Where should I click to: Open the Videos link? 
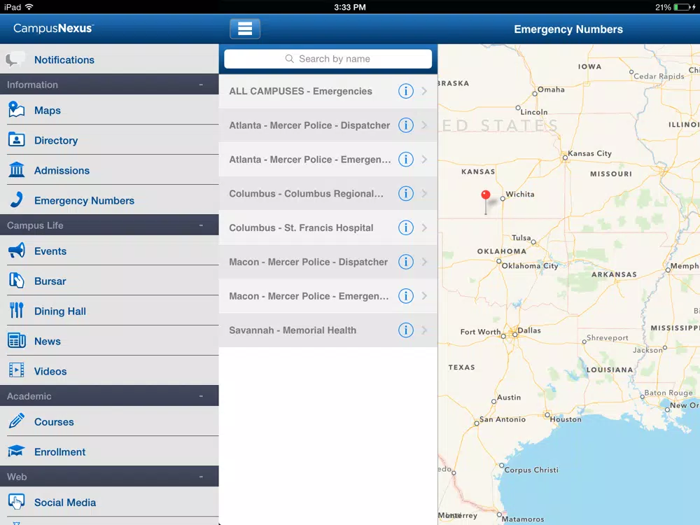(109, 371)
